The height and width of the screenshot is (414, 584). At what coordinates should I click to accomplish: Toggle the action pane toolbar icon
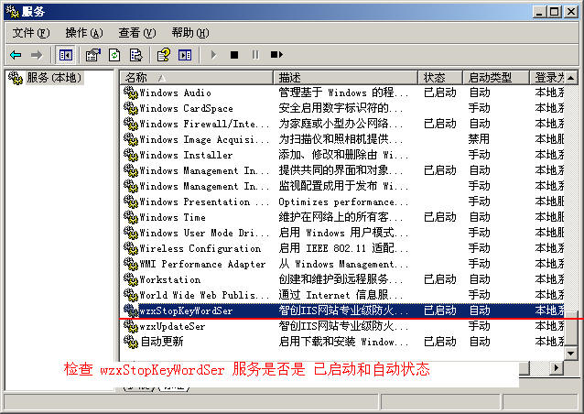(185, 55)
